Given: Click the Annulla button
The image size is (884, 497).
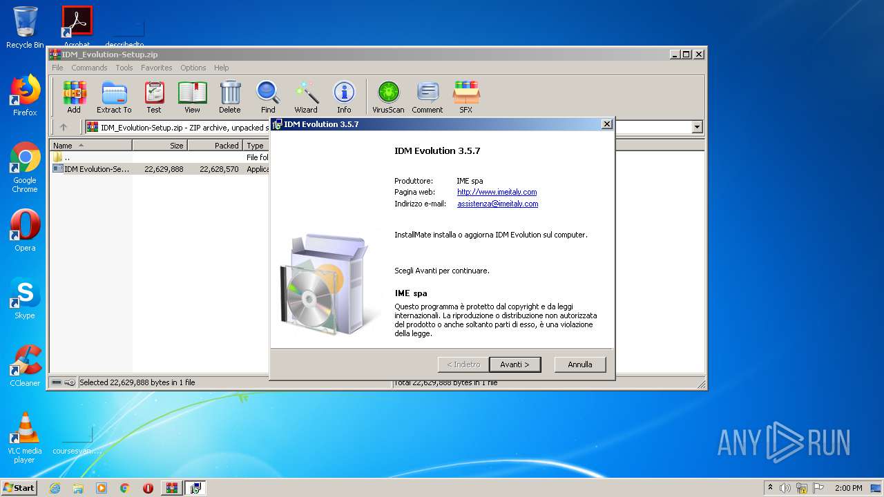Looking at the screenshot, I should 580,364.
